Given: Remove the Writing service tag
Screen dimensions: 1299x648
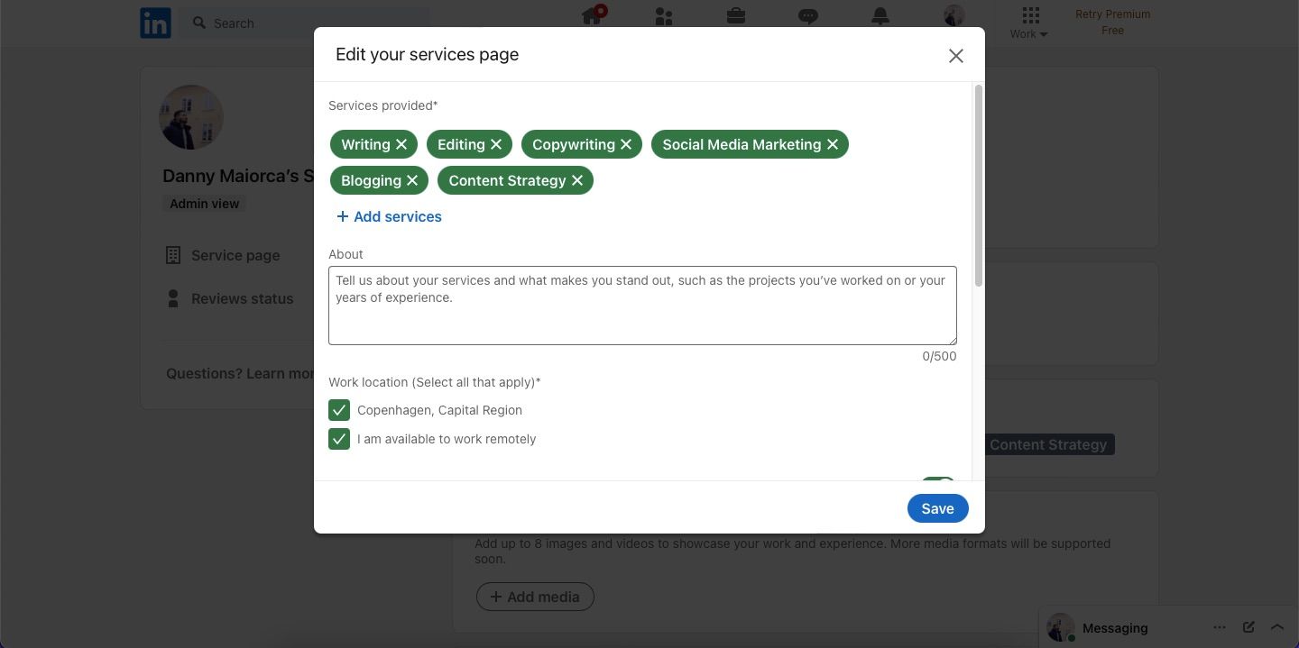Looking at the screenshot, I should [401, 143].
